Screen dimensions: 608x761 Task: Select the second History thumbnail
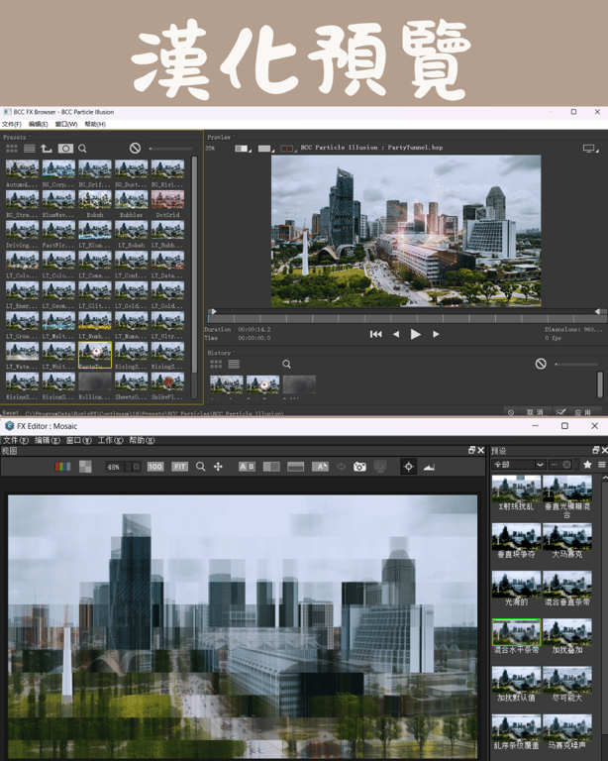262,384
